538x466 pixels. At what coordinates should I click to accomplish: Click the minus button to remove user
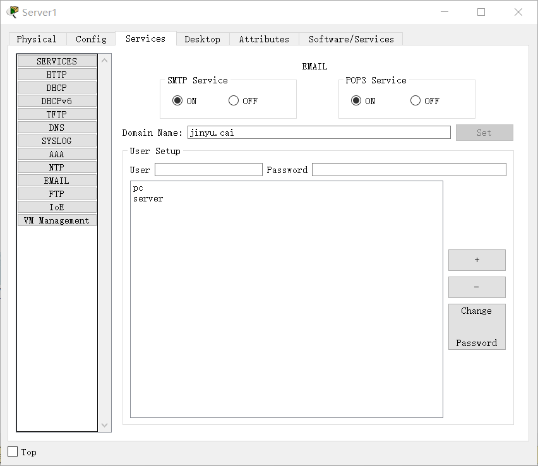477,287
